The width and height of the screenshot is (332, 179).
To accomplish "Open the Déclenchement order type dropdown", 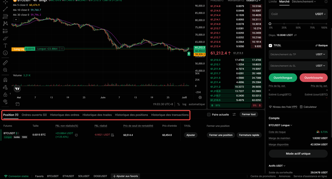I will point(304,2).
